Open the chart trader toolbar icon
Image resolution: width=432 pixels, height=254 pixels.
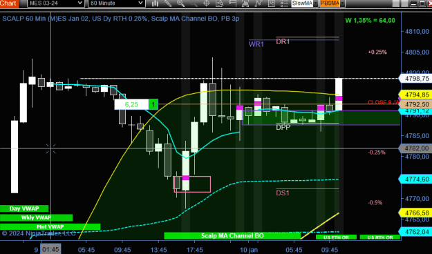point(232,3)
